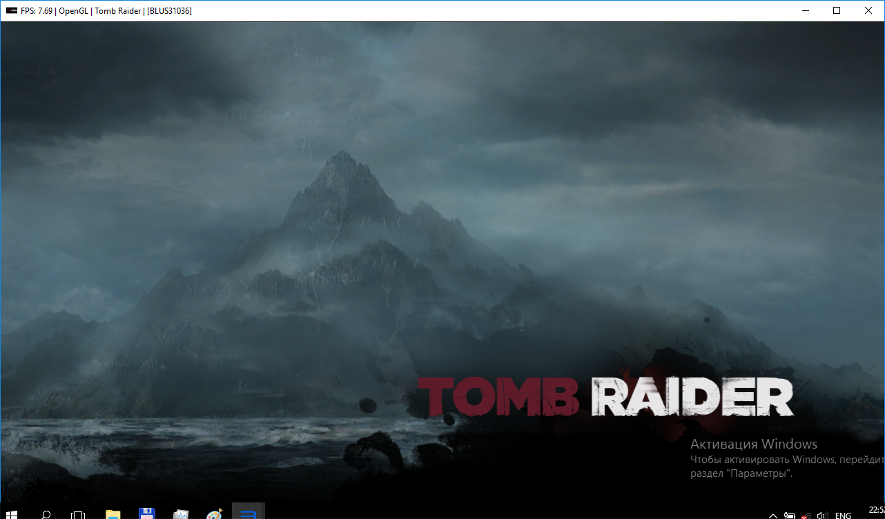Launch the Paint palette app from taskbar
The width and height of the screenshot is (885, 519).
tap(215, 513)
